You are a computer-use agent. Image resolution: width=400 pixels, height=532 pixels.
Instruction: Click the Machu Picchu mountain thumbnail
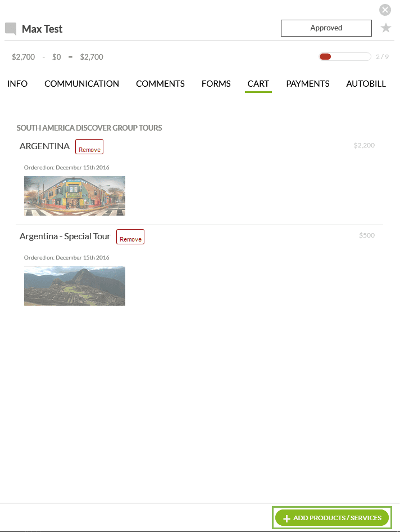coord(75,286)
